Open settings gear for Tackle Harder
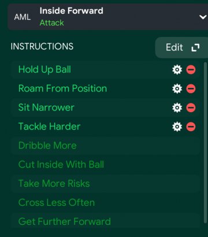This screenshot has height=237, width=208. point(177,127)
